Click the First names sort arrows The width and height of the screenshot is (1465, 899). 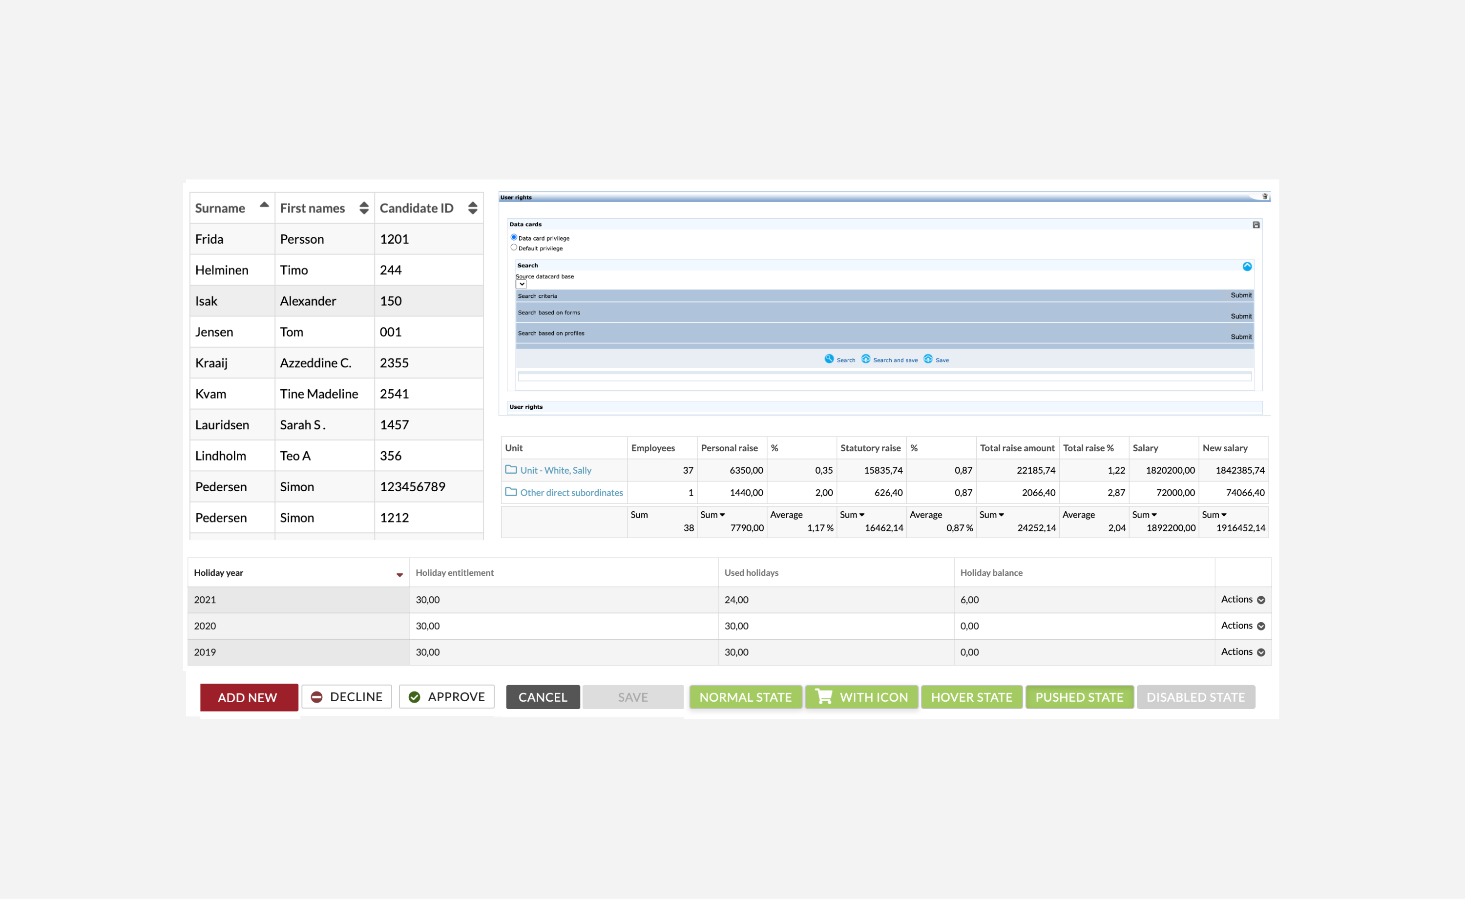[x=364, y=208]
